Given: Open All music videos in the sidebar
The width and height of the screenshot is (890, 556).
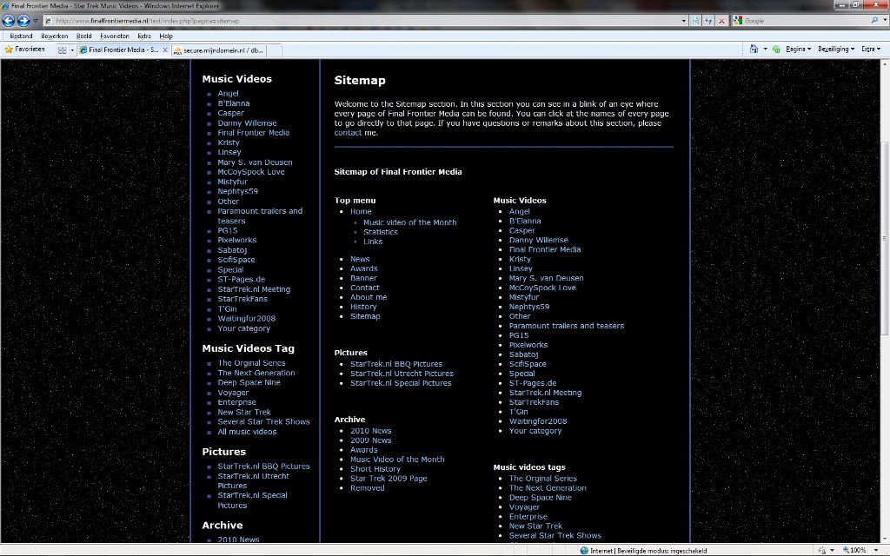Looking at the screenshot, I should pos(247,432).
